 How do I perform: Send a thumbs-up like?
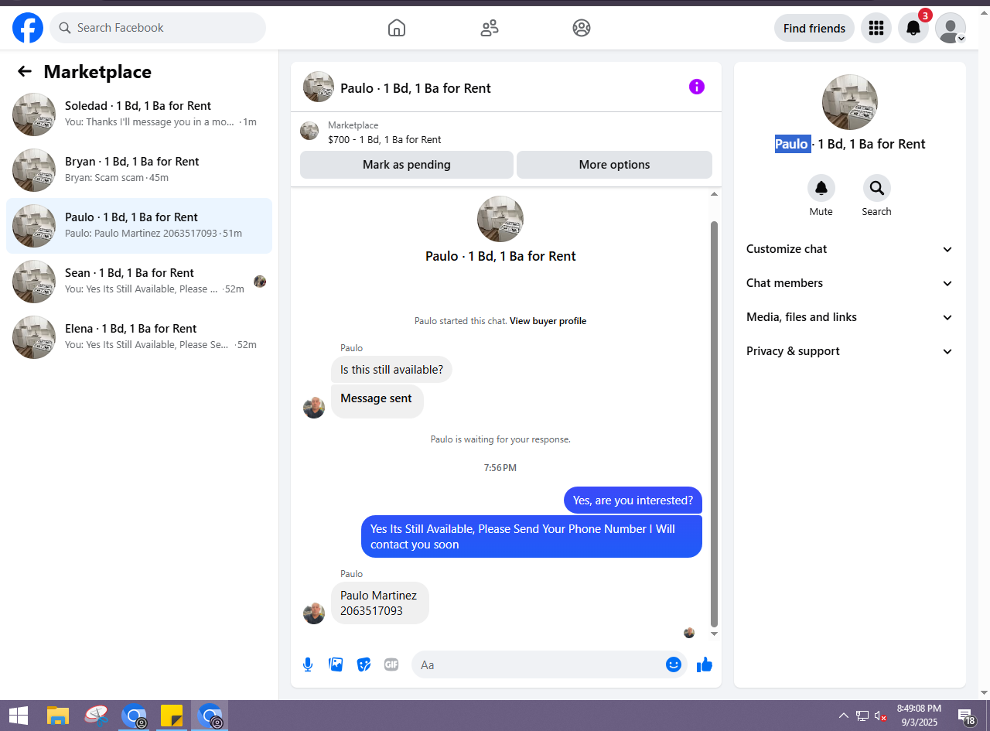(705, 664)
